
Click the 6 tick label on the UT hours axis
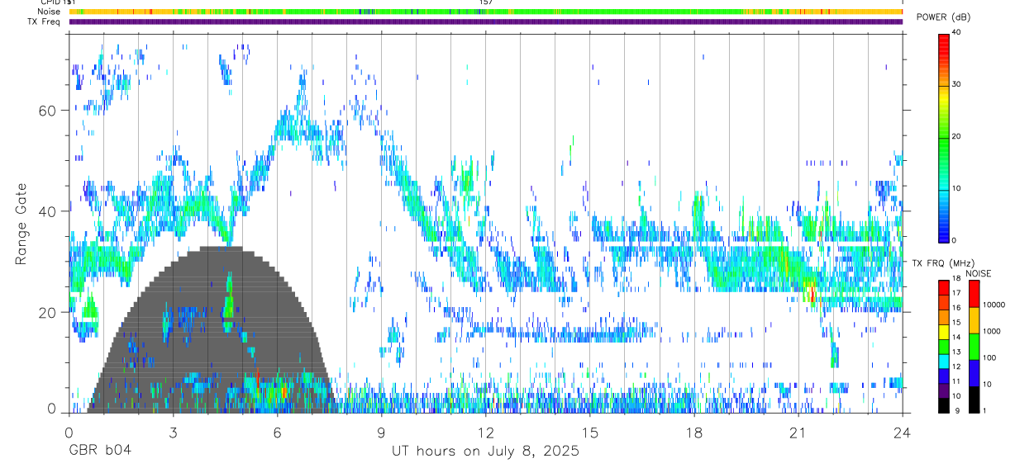[277, 432]
